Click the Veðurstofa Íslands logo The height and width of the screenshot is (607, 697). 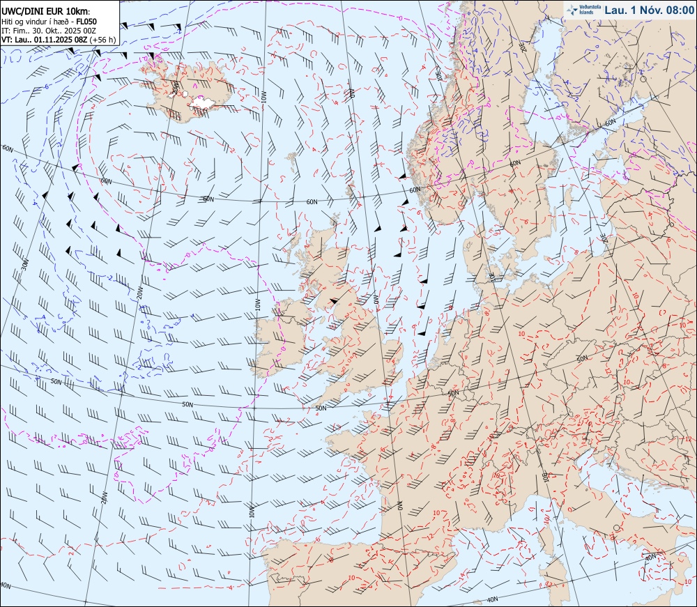(583, 10)
